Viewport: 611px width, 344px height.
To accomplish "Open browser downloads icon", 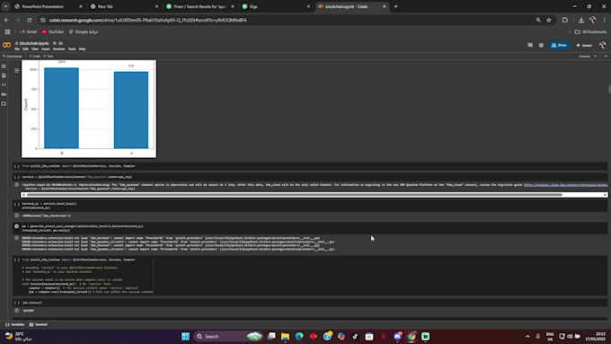I will coord(581,20).
